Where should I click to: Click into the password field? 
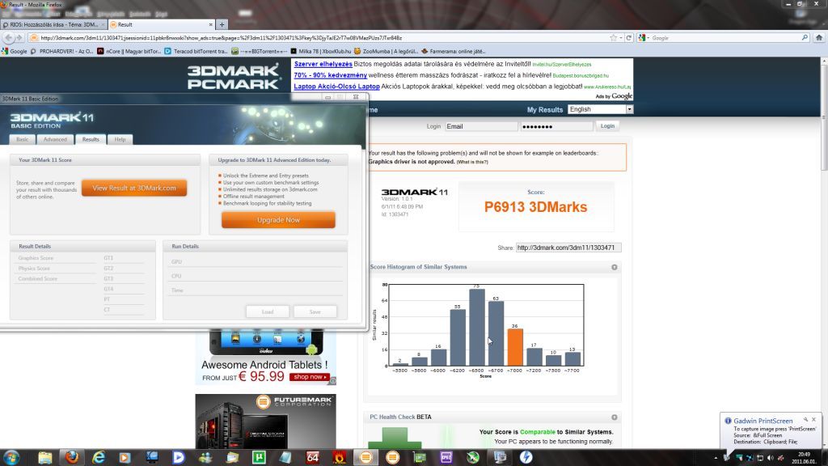click(556, 126)
